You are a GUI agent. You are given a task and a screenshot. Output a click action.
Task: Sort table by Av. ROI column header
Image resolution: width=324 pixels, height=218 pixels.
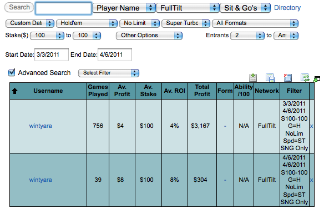[175, 91]
